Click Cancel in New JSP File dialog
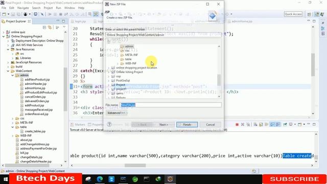 [210, 125]
